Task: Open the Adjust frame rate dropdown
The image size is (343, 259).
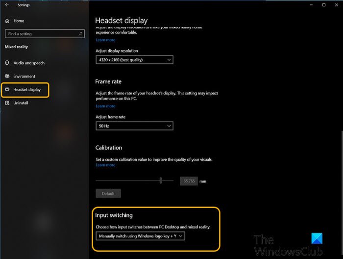Action: 134,126
